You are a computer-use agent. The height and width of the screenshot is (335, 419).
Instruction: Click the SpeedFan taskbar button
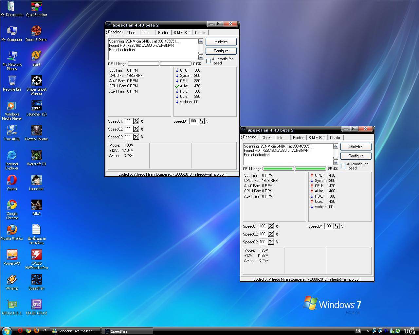127,331
